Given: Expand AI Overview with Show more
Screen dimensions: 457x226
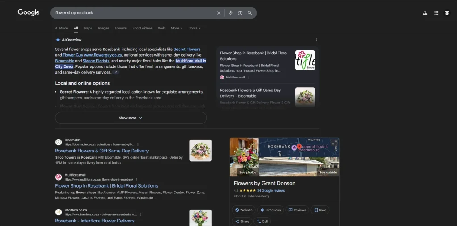Looking at the screenshot, I should (x=130, y=118).
